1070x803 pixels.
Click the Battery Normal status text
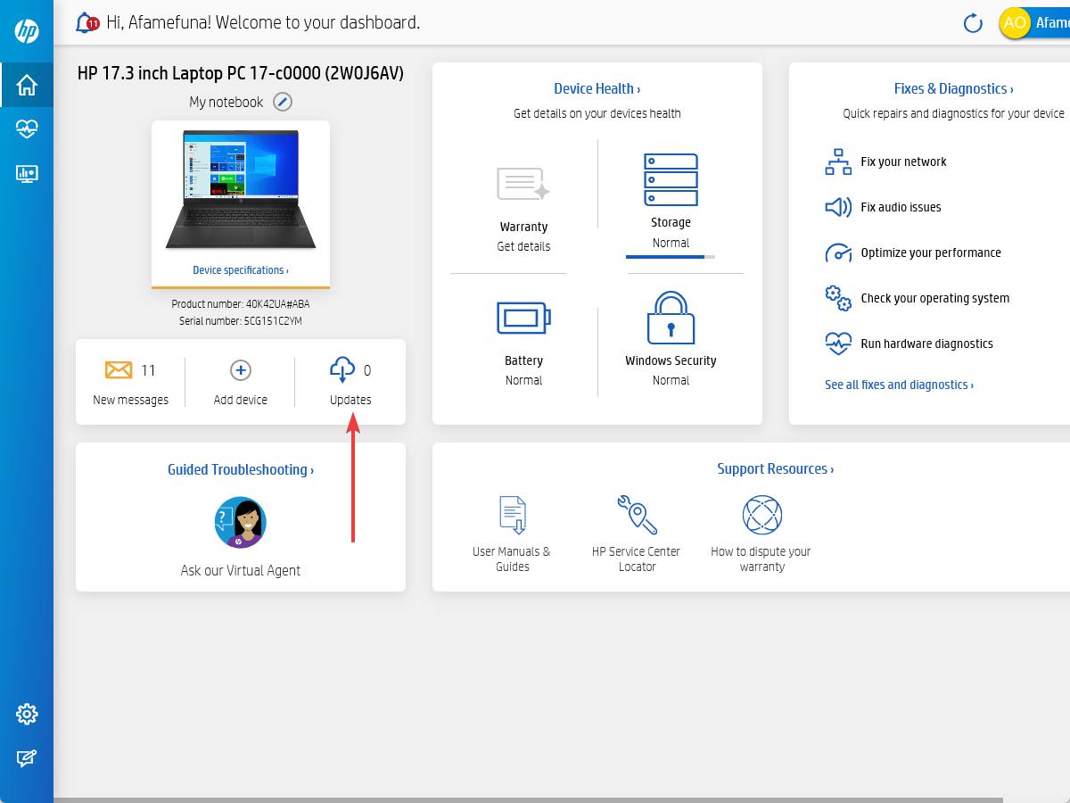(x=523, y=380)
